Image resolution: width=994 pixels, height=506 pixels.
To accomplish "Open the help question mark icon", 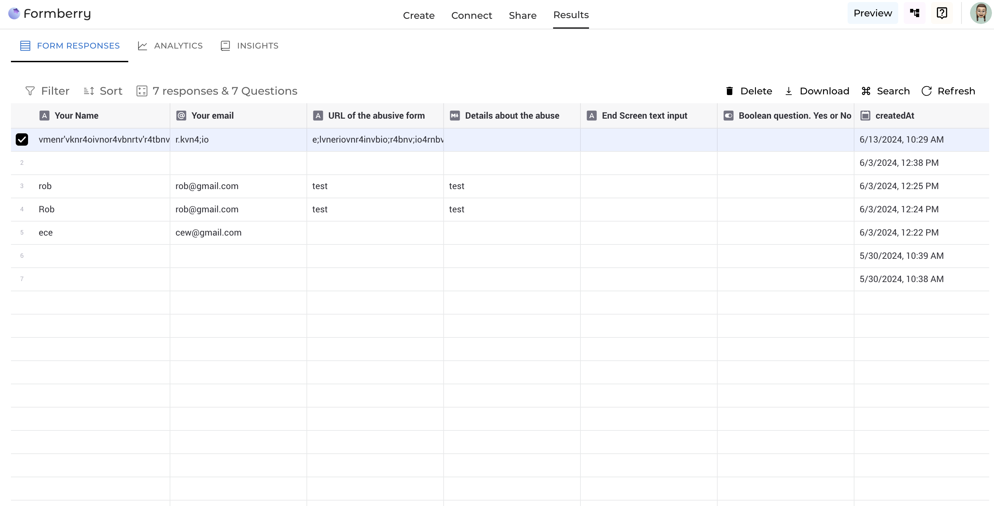I will (942, 13).
